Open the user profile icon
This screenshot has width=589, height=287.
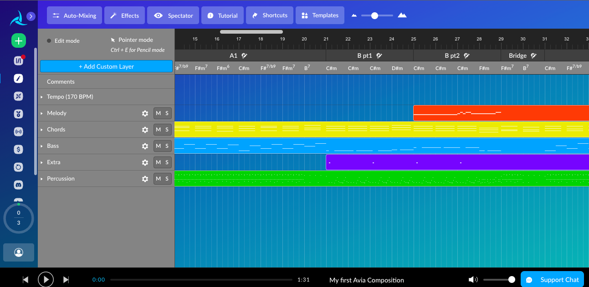[x=19, y=252]
